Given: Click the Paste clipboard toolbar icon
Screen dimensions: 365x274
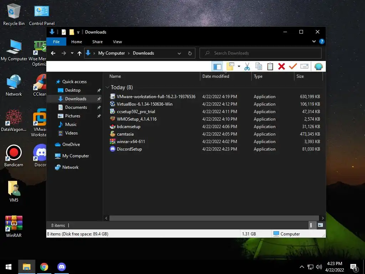Looking at the screenshot, I should click(270, 66).
